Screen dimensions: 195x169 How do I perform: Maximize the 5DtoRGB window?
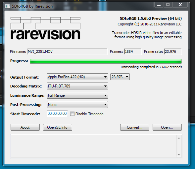[x=168, y=5]
